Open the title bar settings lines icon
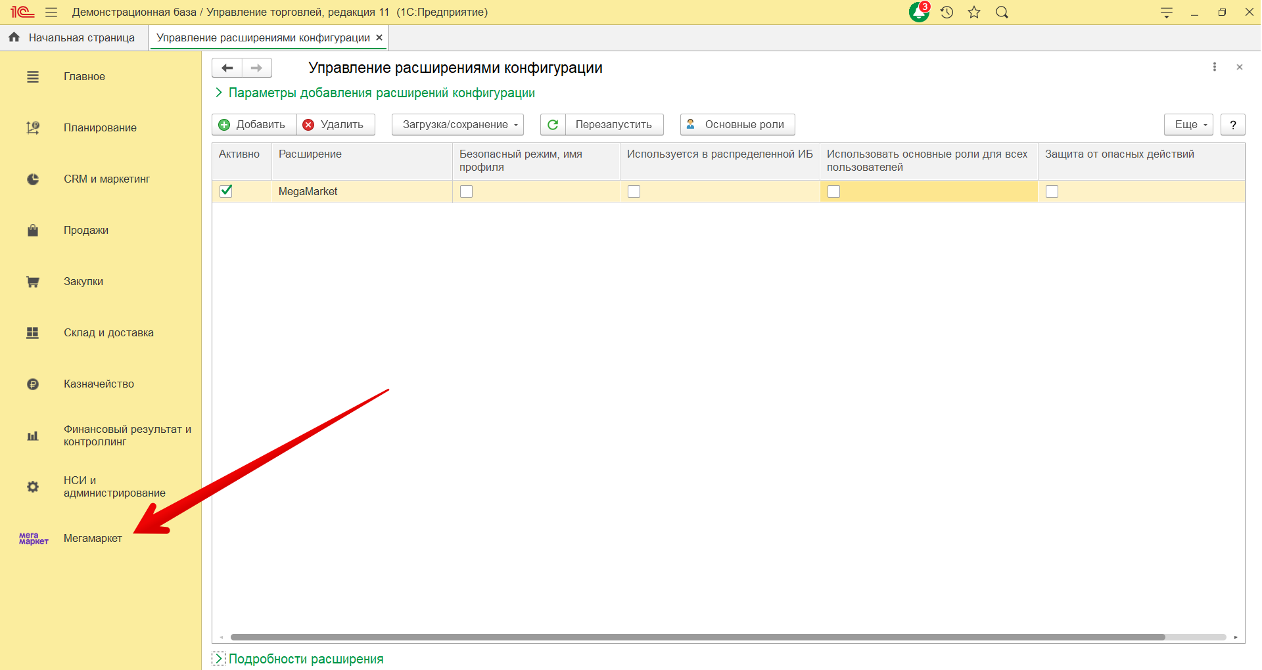Image resolution: width=1262 pixels, height=670 pixels. tap(1167, 12)
